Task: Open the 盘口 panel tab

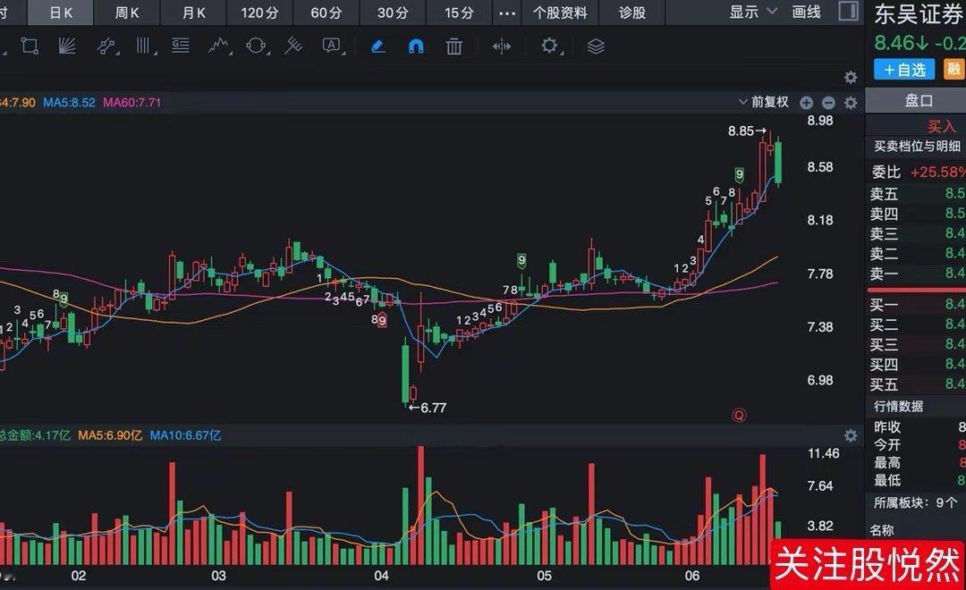Action: click(x=918, y=100)
